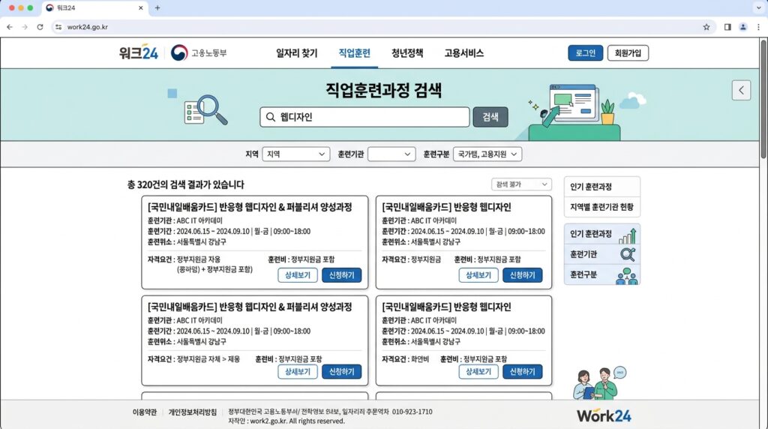Open the results sort dropdown
This screenshot has height=429, width=768.
[522, 184]
